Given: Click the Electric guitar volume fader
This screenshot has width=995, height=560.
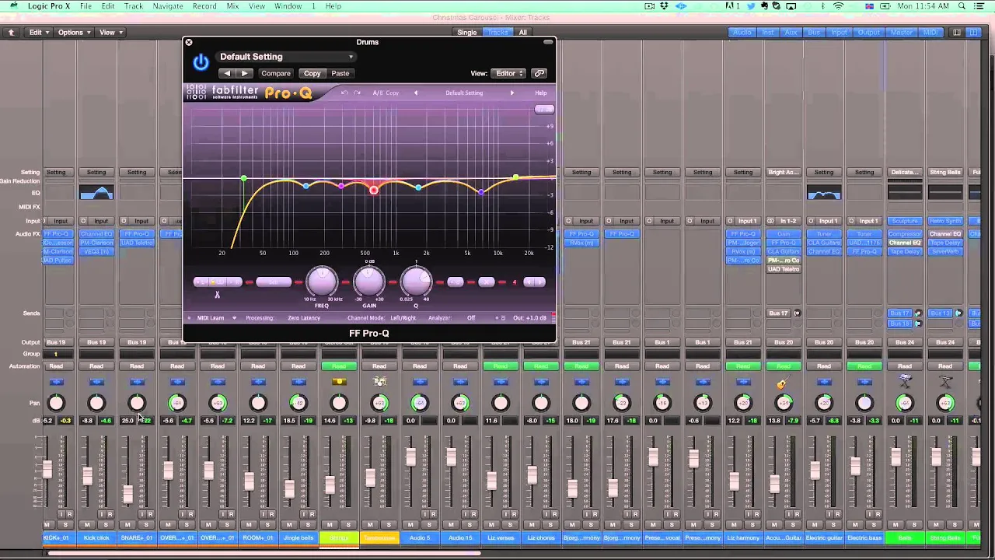Looking at the screenshot, I should (815, 469).
